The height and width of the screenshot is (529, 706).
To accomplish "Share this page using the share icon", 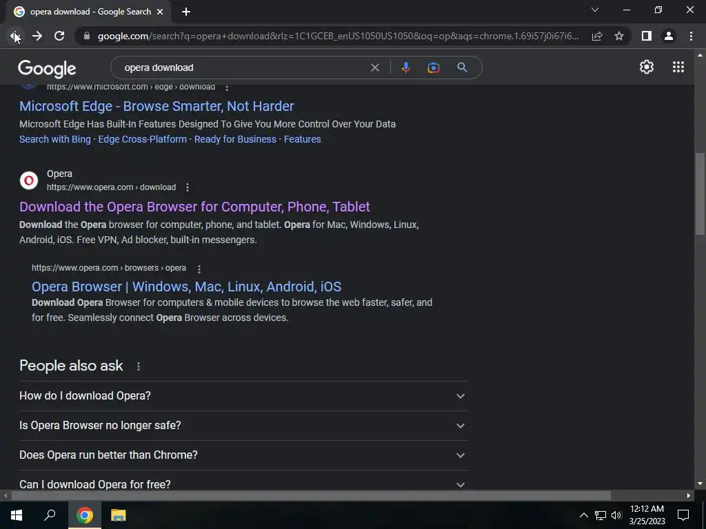I will (x=597, y=36).
